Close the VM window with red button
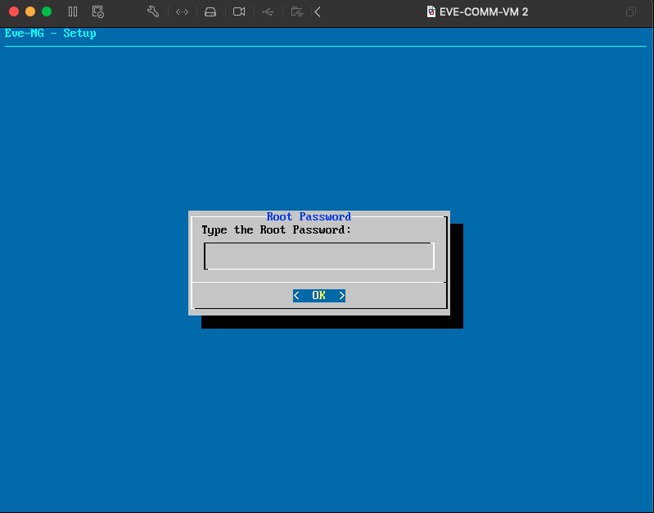Image resolution: width=654 pixels, height=513 pixels. pyautogui.click(x=14, y=11)
